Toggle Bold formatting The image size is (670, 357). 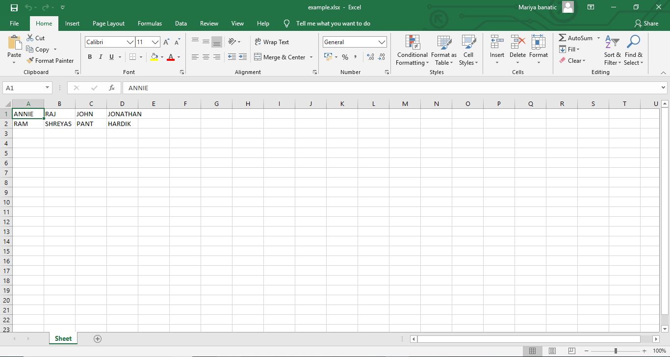pyautogui.click(x=90, y=57)
